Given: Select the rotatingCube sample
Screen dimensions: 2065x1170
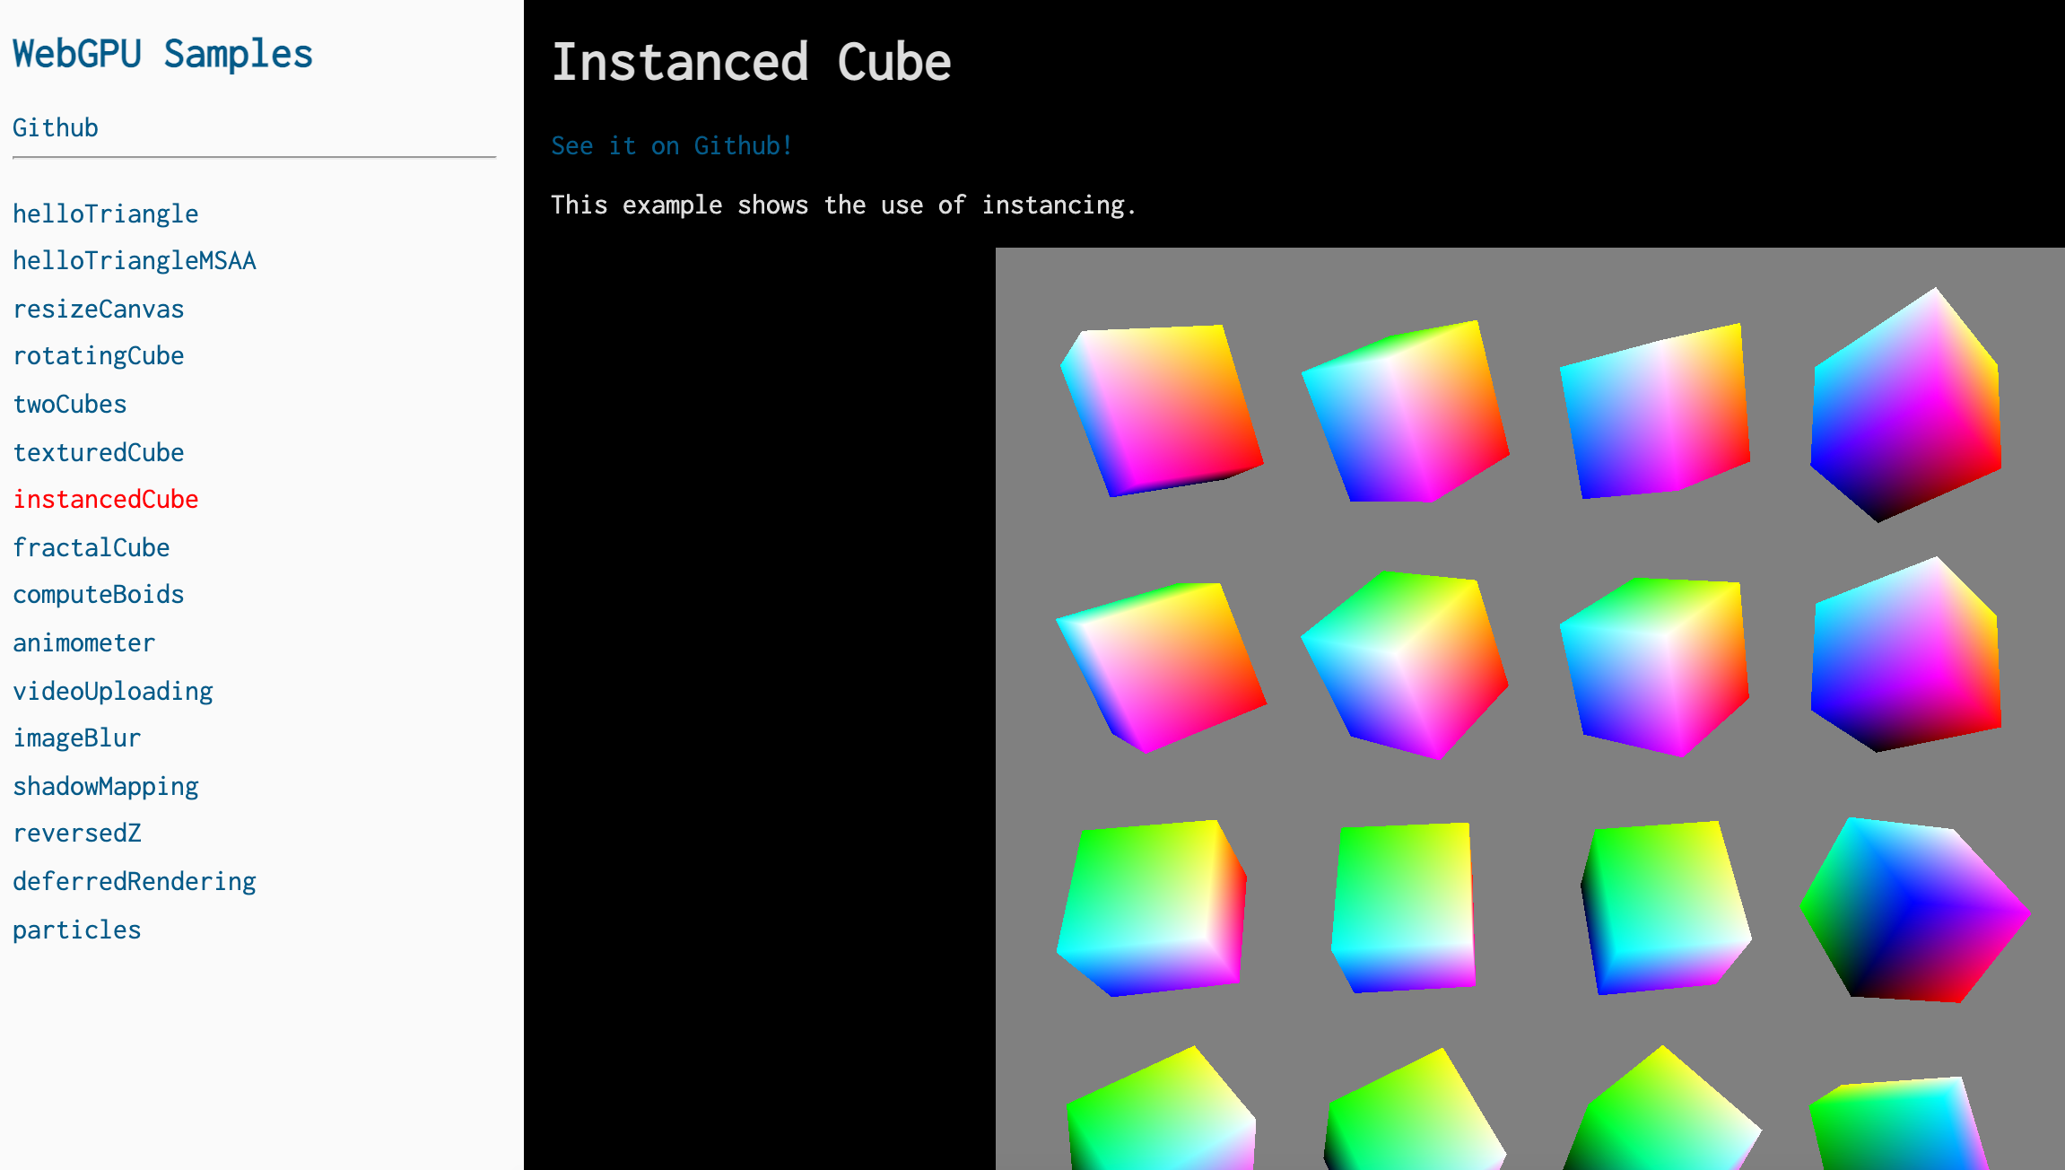Looking at the screenshot, I should point(99,355).
